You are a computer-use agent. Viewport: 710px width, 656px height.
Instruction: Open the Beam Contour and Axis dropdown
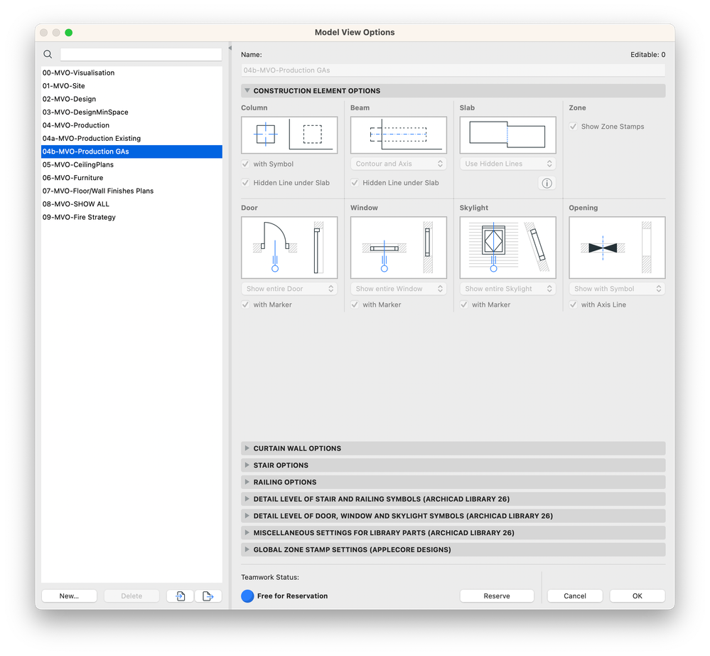point(399,164)
